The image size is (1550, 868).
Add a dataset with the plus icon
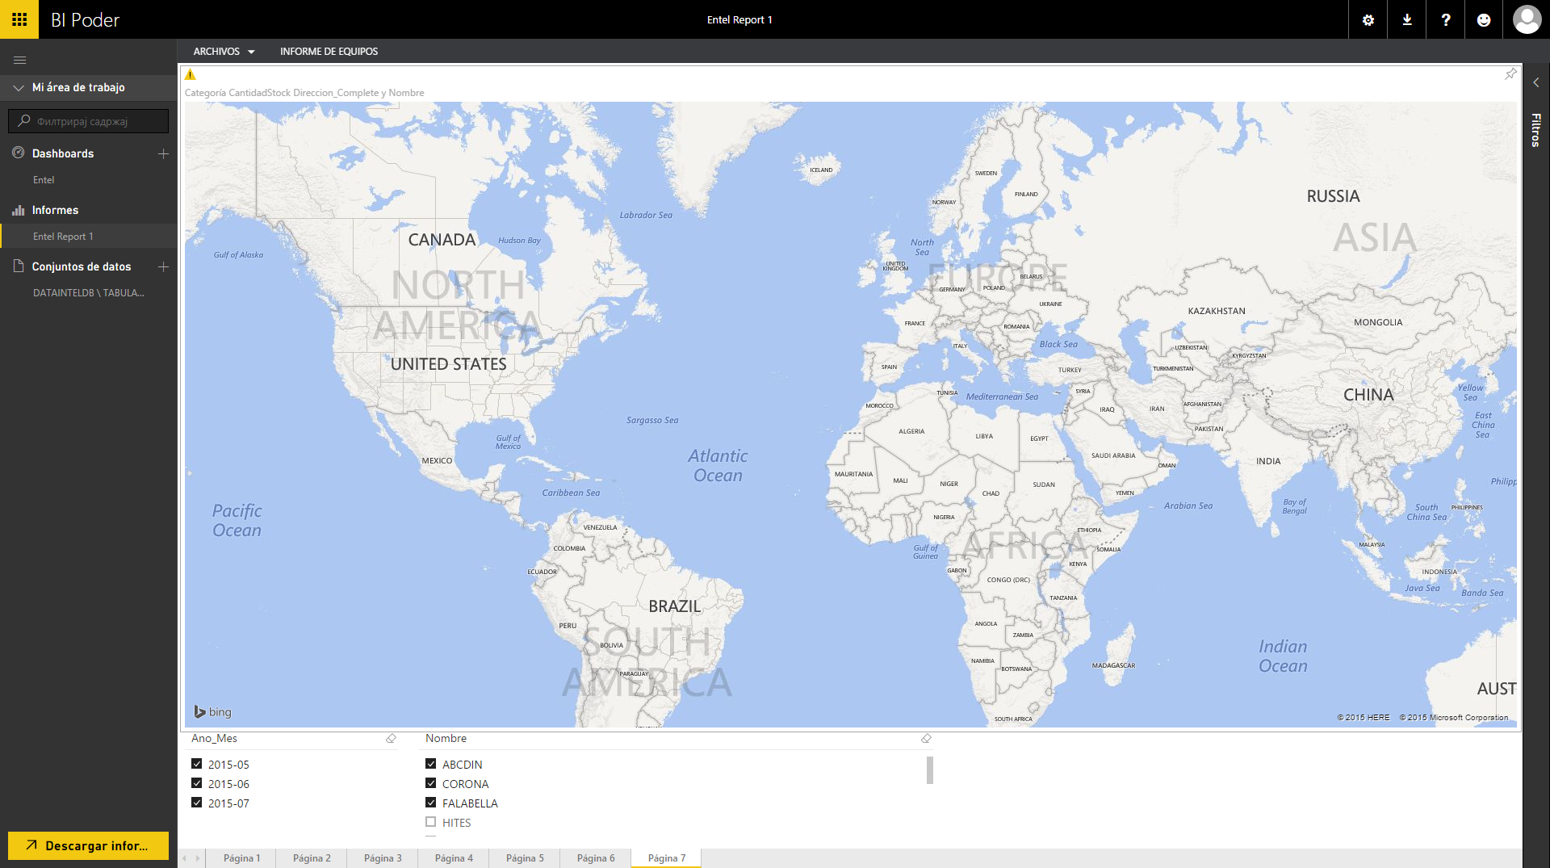[x=163, y=266]
